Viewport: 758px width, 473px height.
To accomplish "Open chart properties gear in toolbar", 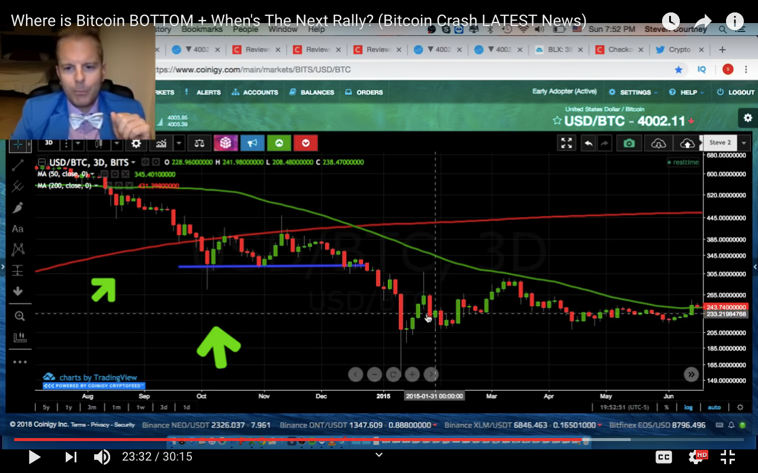I will coord(136,143).
